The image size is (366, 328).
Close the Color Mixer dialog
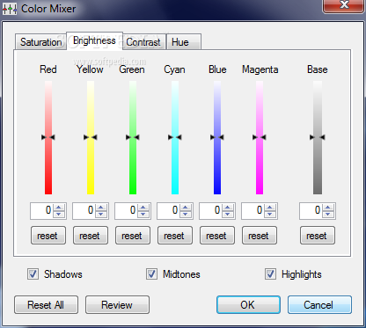coord(343,6)
